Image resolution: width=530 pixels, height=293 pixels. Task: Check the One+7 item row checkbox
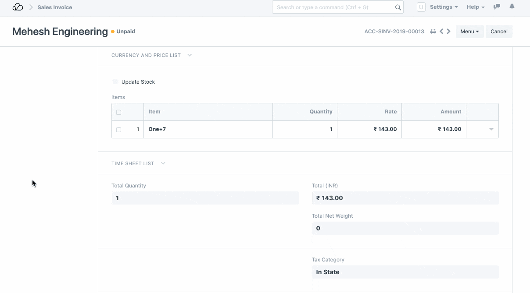(x=118, y=130)
